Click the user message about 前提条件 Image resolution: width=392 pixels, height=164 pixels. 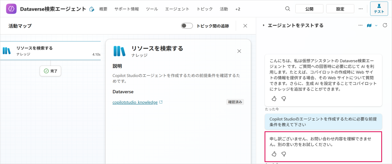click(x=323, y=122)
